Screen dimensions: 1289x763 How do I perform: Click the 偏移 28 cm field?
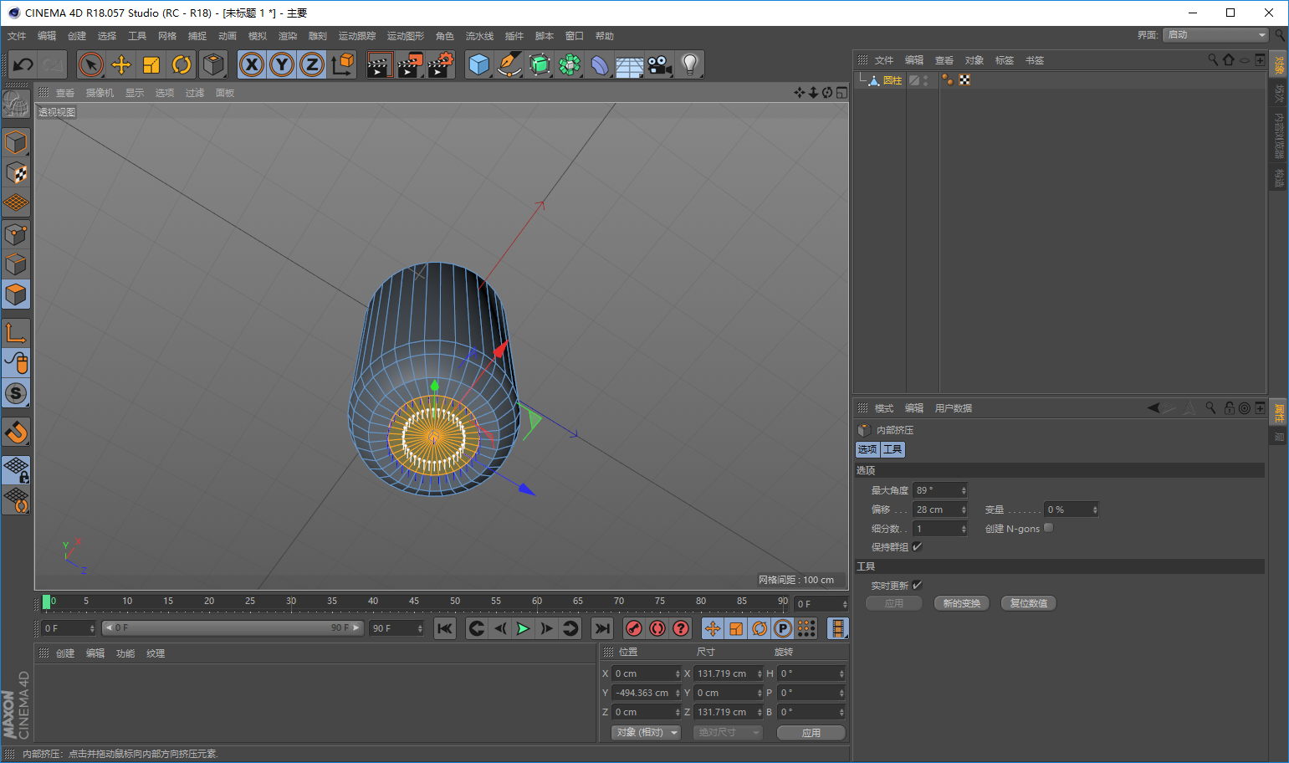(940, 510)
